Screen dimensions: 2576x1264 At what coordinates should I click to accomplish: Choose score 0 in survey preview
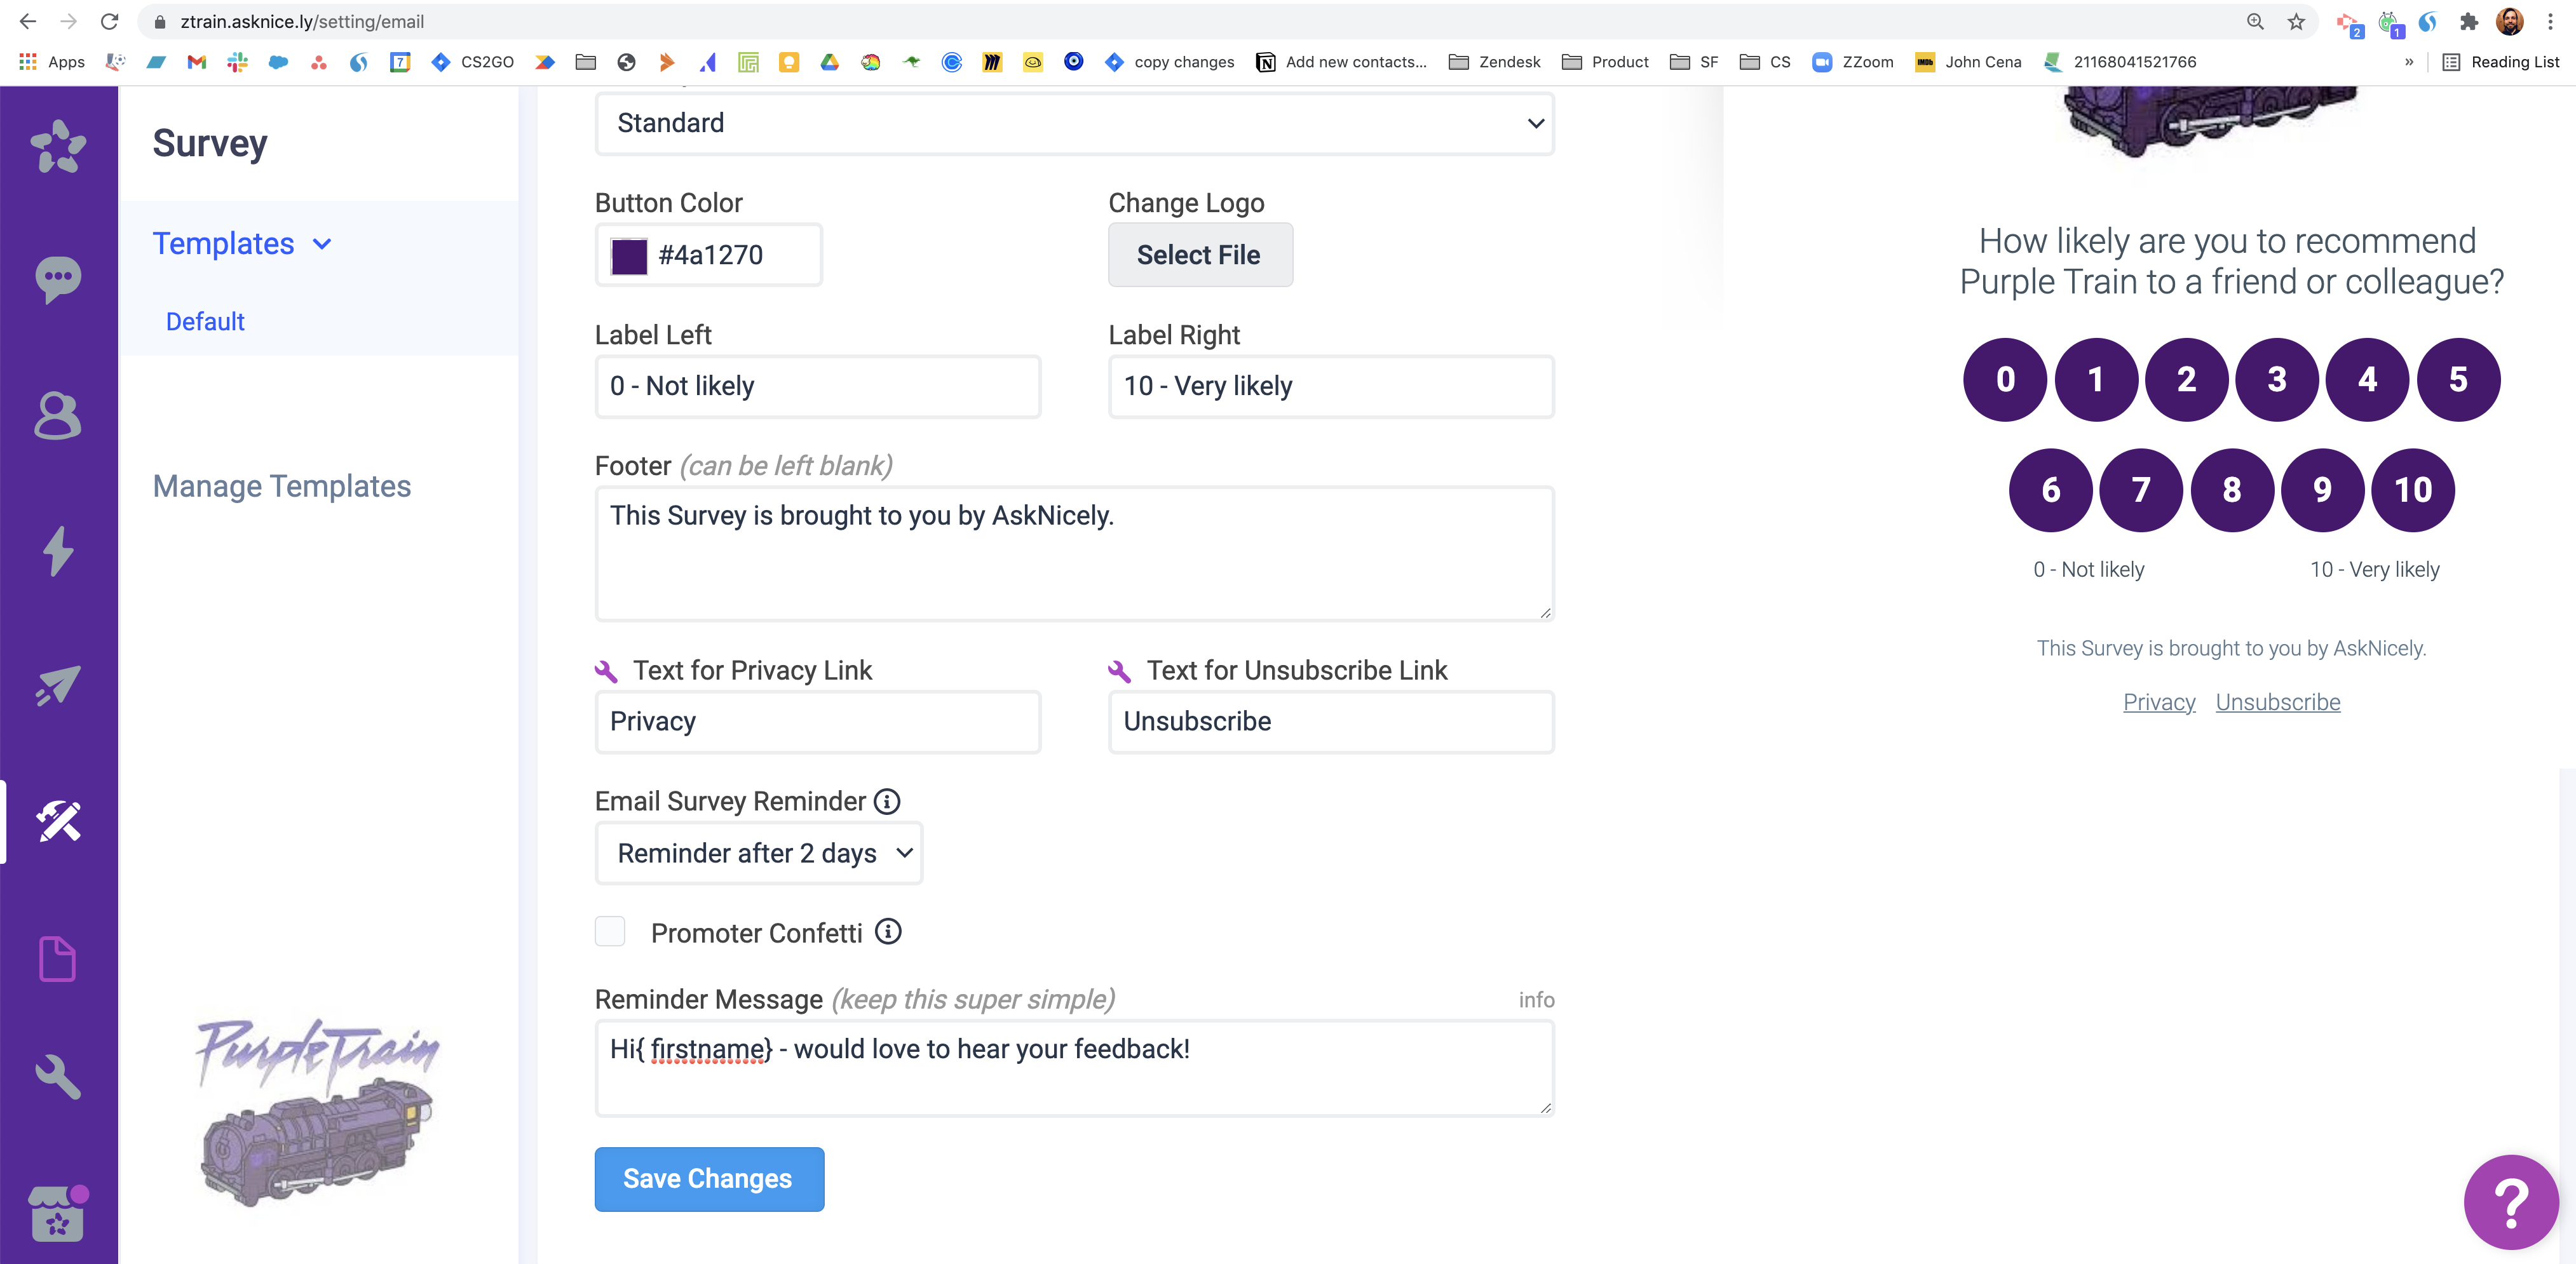click(2005, 380)
